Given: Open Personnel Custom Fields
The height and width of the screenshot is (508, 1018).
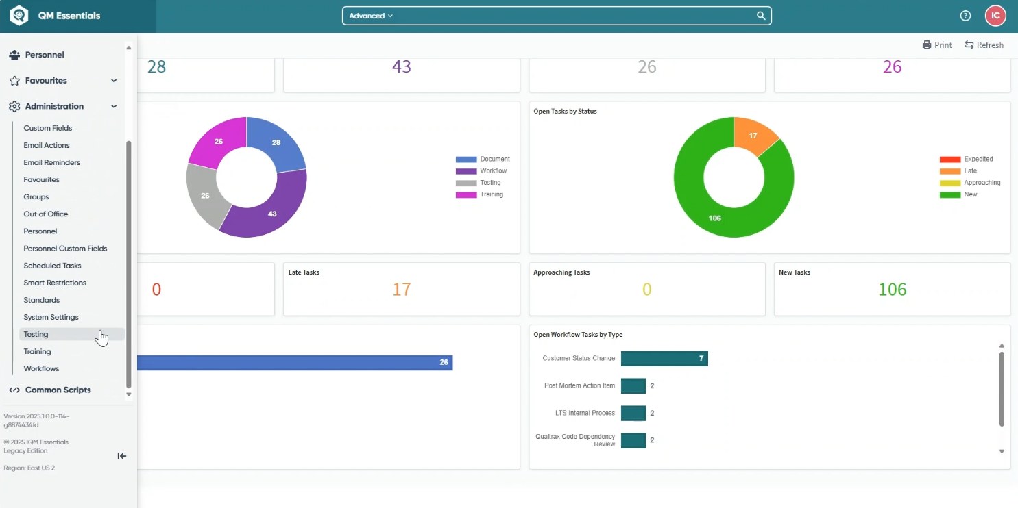Looking at the screenshot, I should [x=65, y=249].
